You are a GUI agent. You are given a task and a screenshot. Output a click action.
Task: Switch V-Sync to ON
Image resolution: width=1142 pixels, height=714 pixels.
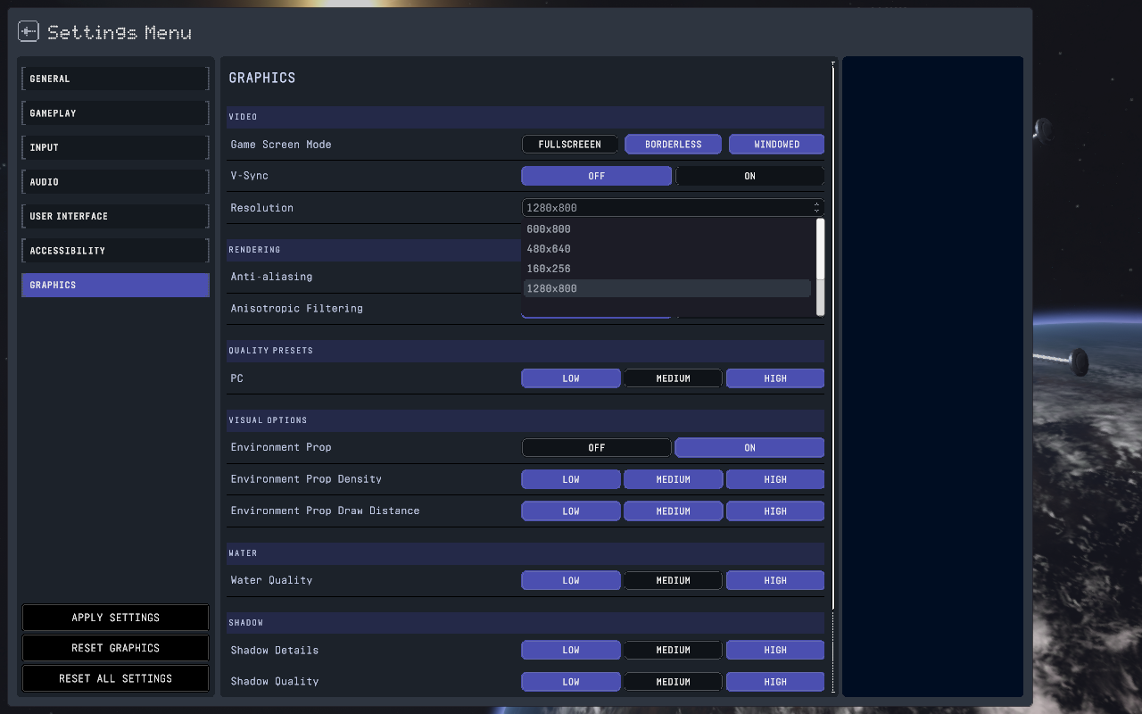pyautogui.click(x=749, y=177)
